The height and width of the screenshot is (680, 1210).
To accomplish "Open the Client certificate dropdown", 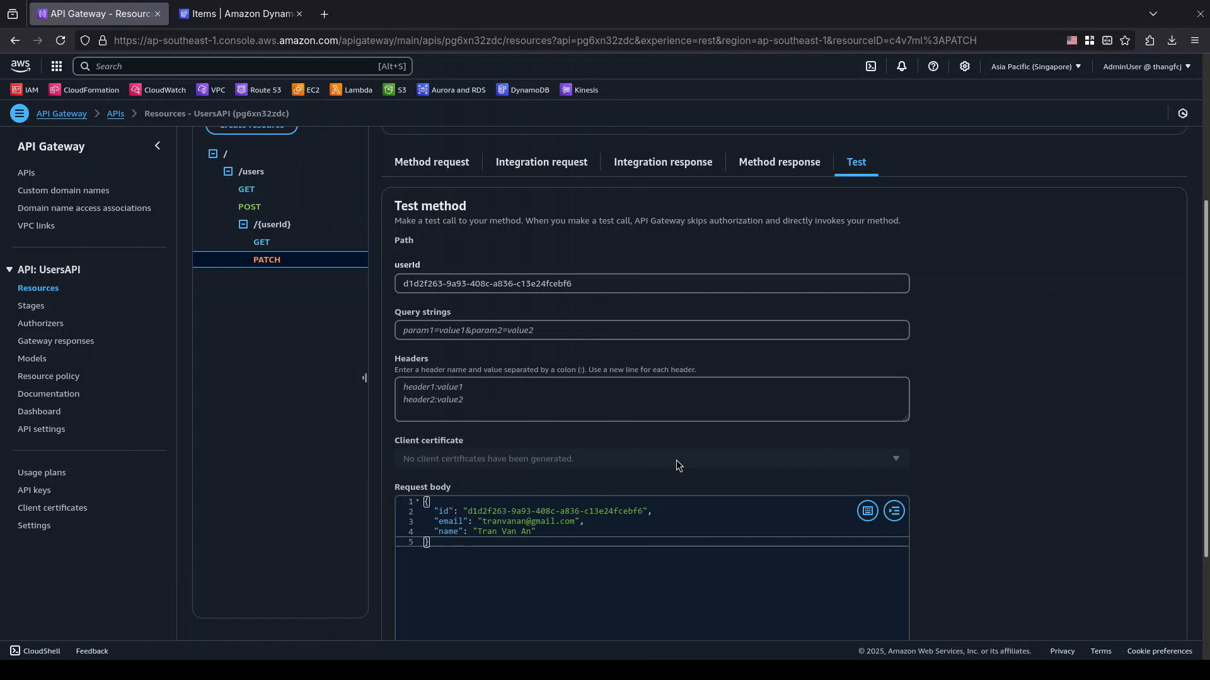I will [x=652, y=458].
